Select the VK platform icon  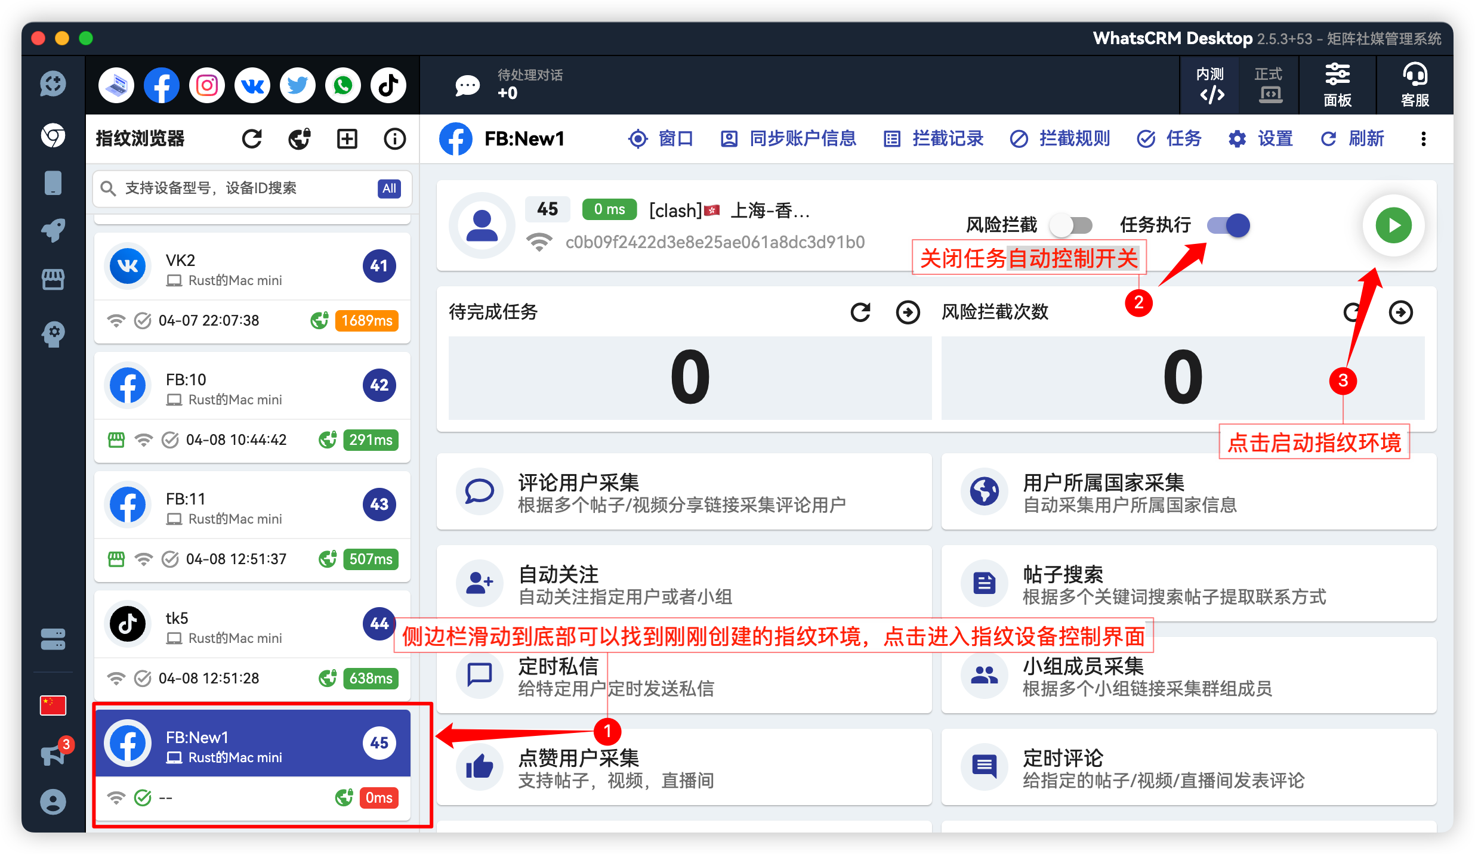point(252,85)
